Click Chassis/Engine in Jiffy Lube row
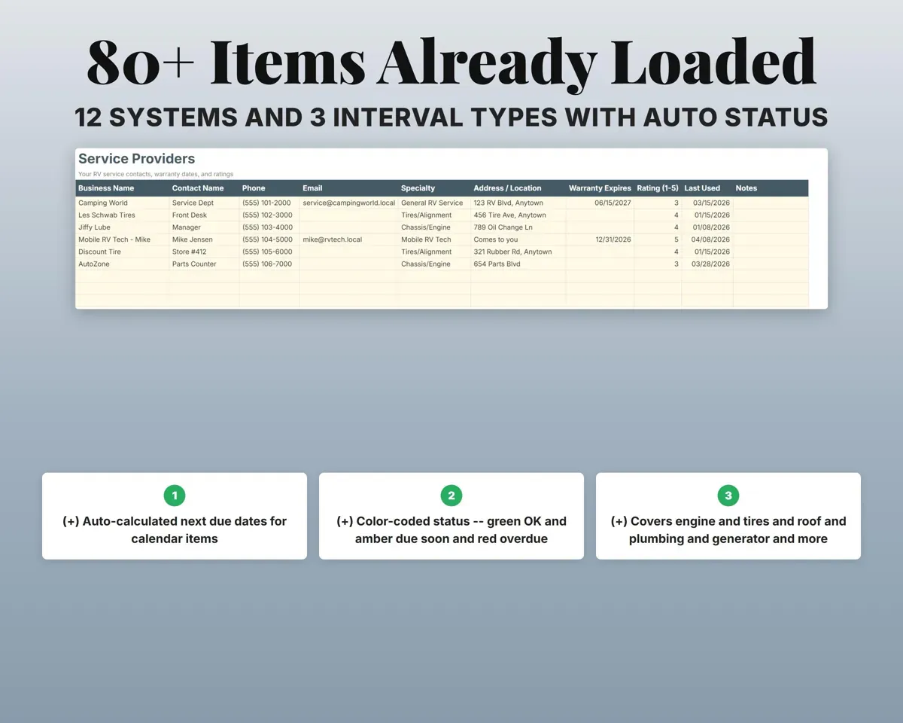 pos(434,227)
